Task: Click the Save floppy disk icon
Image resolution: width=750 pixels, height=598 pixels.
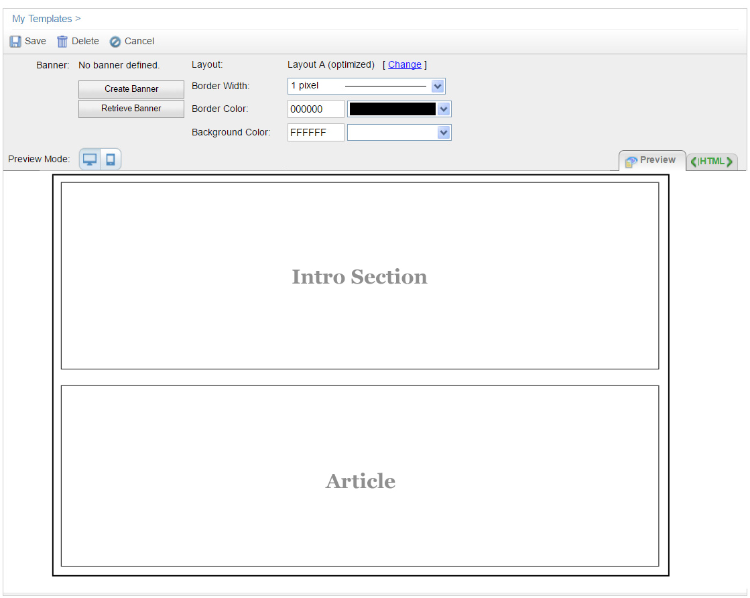Action: click(x=15, y=42)
